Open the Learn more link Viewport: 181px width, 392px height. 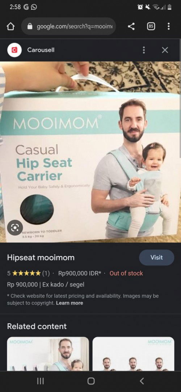[x=70, y=303]
